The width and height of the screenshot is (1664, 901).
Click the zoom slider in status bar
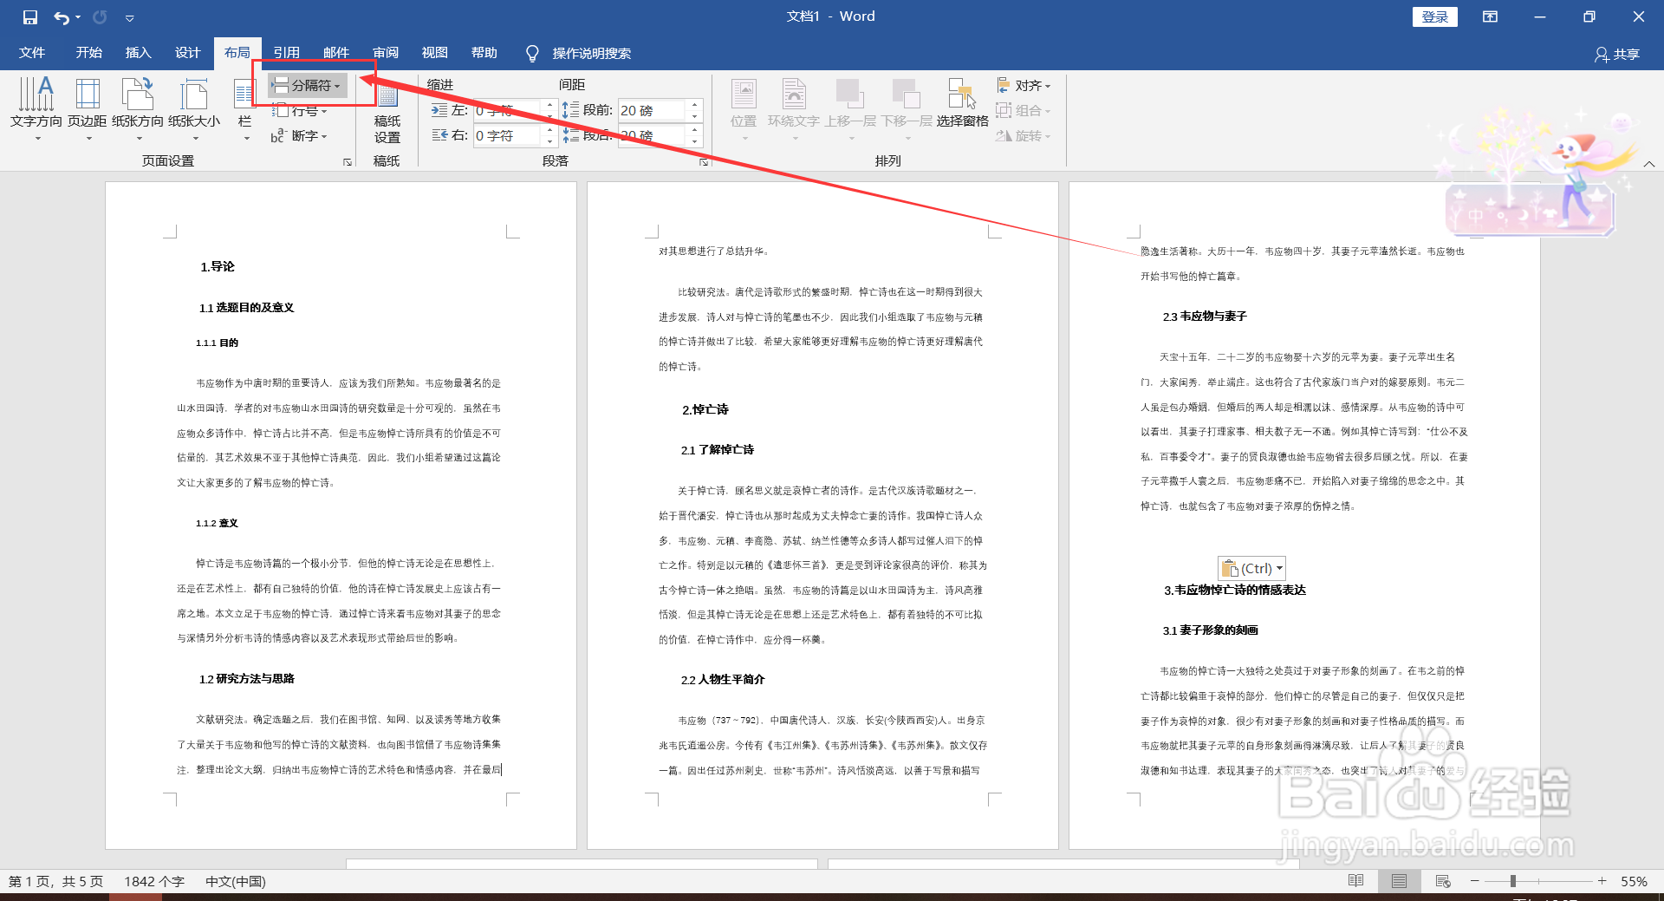(x=1512, y=881)
